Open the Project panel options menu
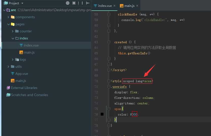The height and width of the screenshot is (136, 211). pyautogui.click(x=82, y=3)
